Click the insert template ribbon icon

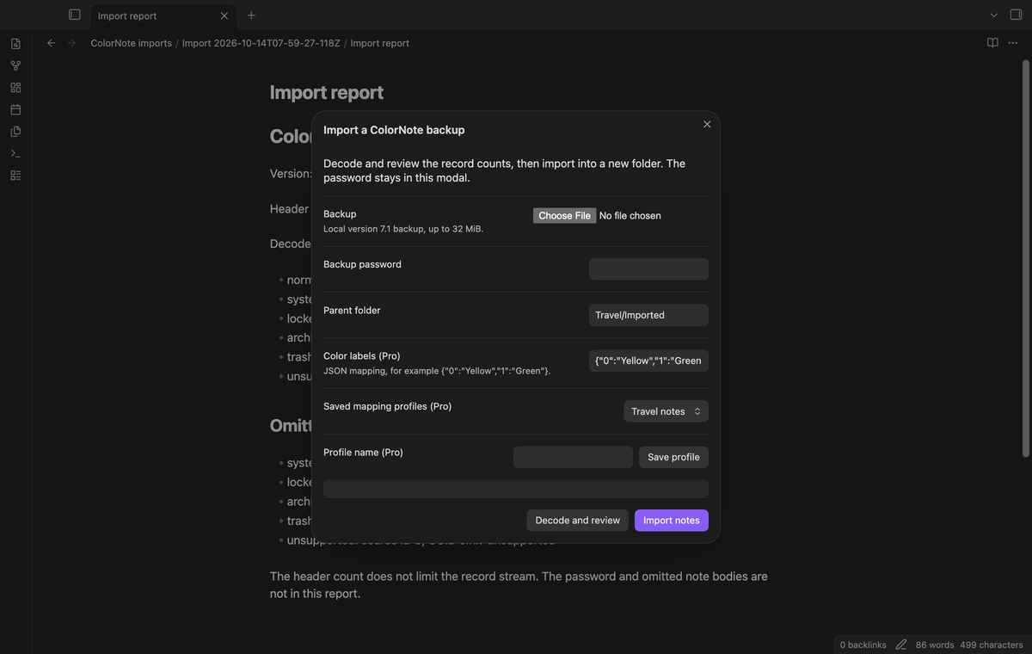[15, 132]
